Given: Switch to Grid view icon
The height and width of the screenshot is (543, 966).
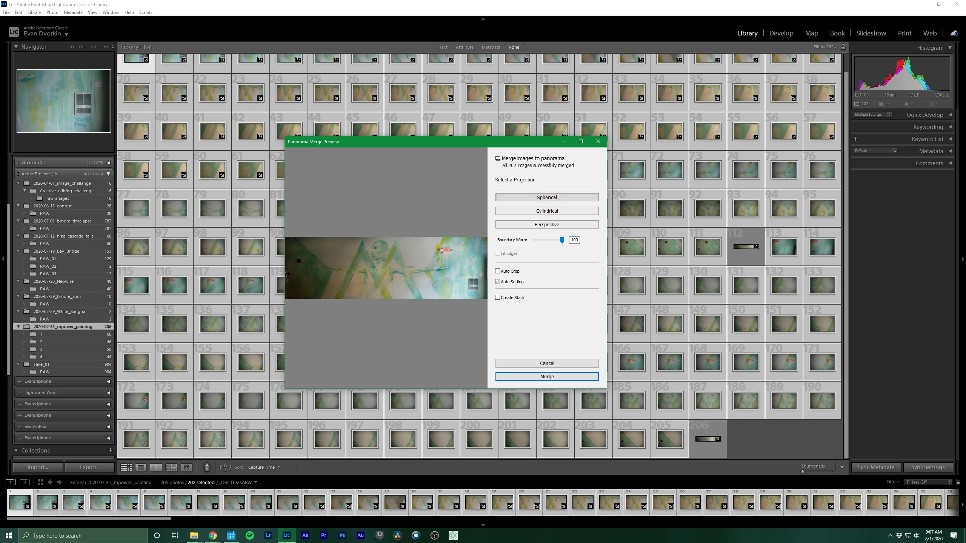Looking at the screenshot, I should click(126, 467).
